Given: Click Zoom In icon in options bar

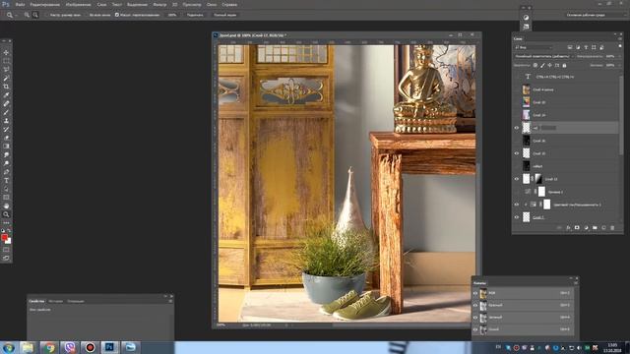Looking at the screenshot, I should (x=27, y=15).
